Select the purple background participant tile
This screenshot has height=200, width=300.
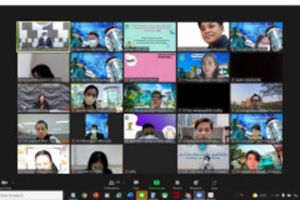pyautogui.click(x=150, y=128)
